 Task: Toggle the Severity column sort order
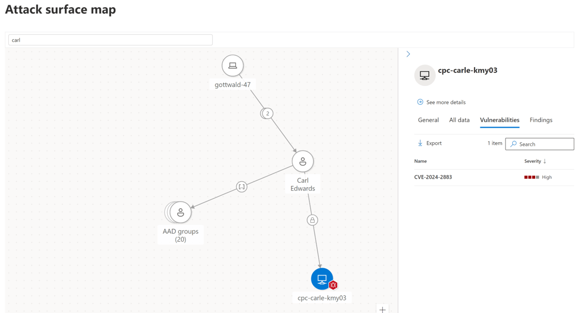coord(534,161)
